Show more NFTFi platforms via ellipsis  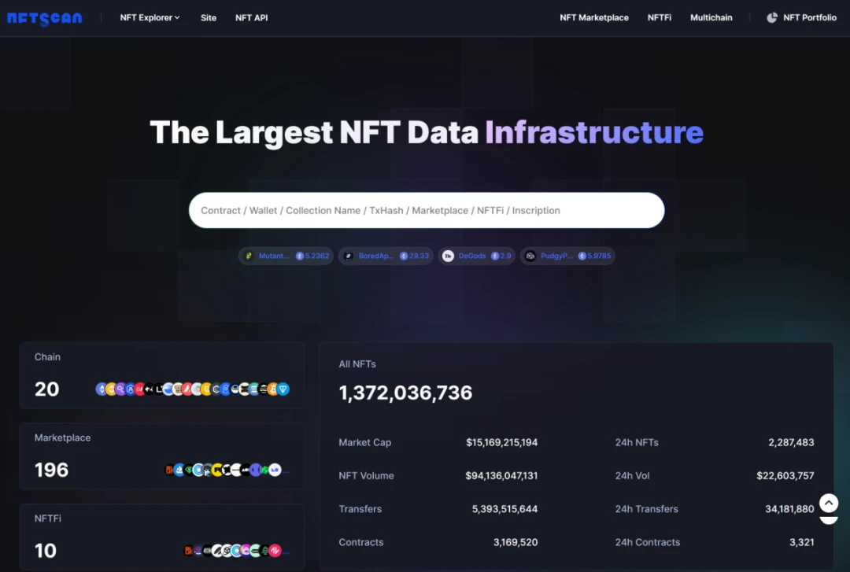coord(286,552)
